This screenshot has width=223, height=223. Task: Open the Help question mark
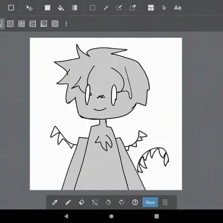tap(135, 203)
